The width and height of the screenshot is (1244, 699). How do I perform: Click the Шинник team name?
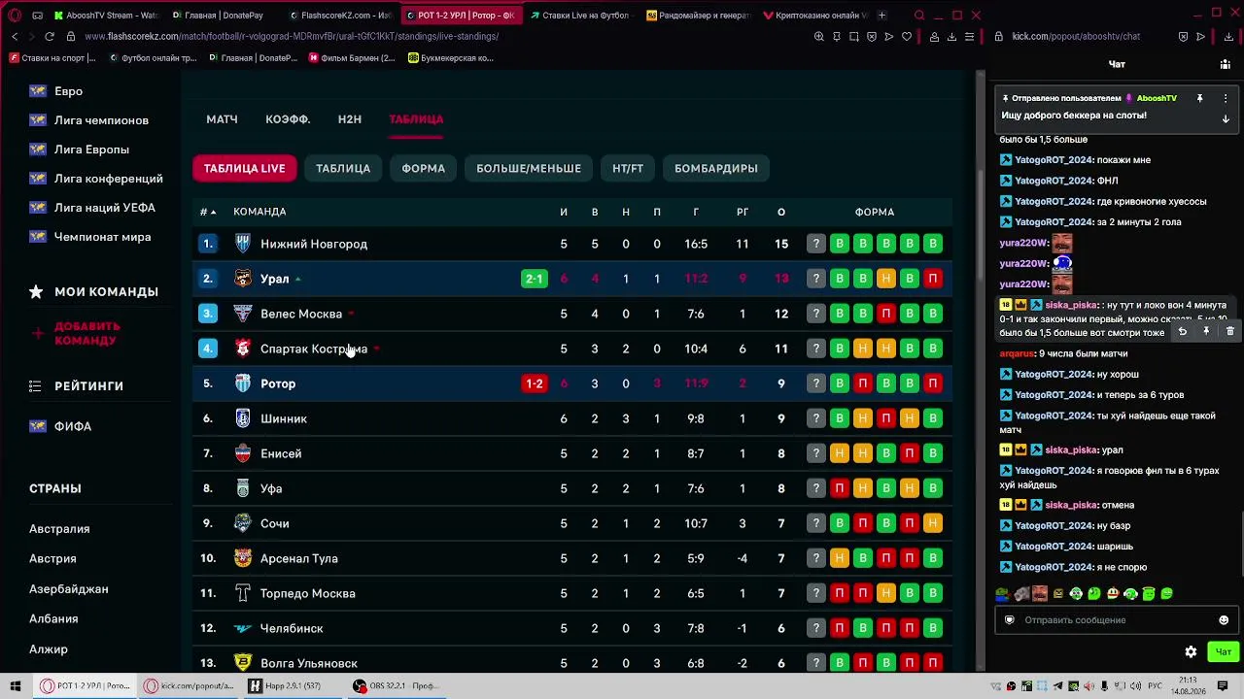pyautogui.click(x=284, y=418)
